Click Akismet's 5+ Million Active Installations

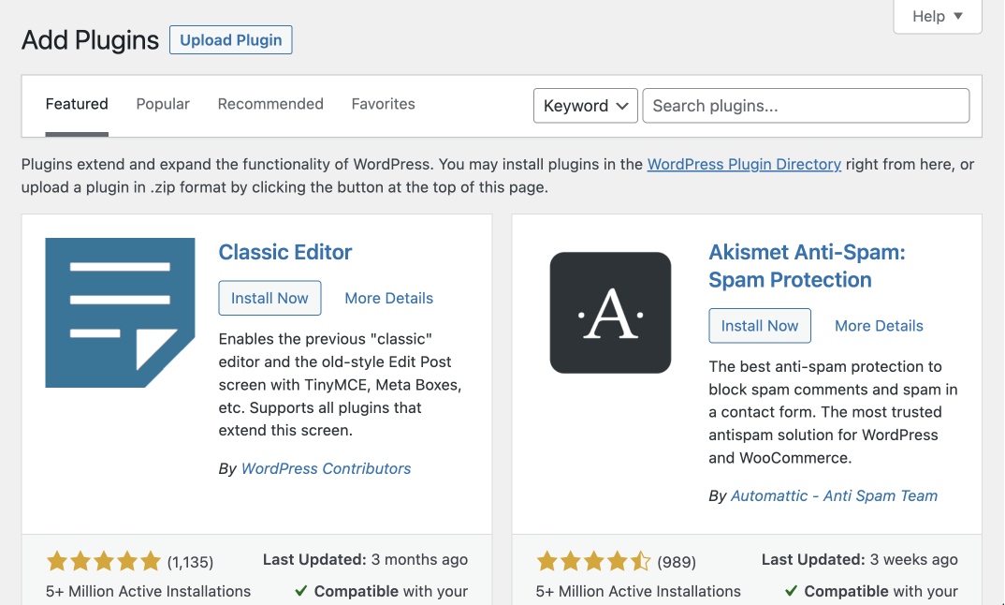pos(638,591)
